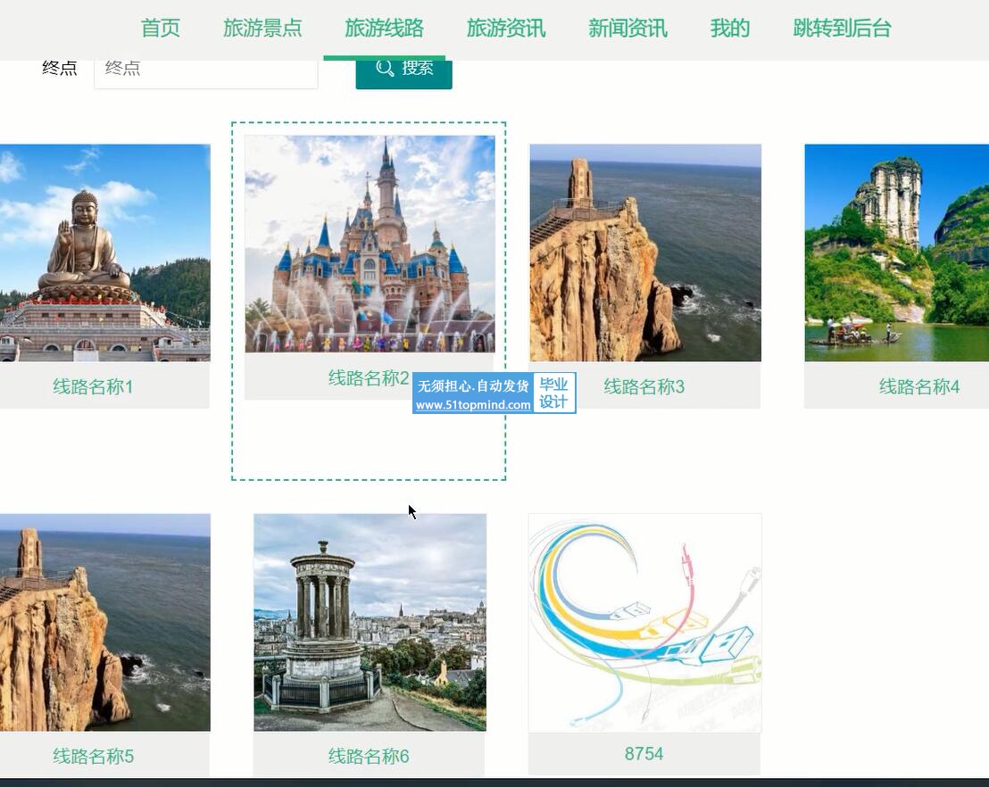Open the monument image for 线路名称6
989x787 pixels.
point(370,623)
